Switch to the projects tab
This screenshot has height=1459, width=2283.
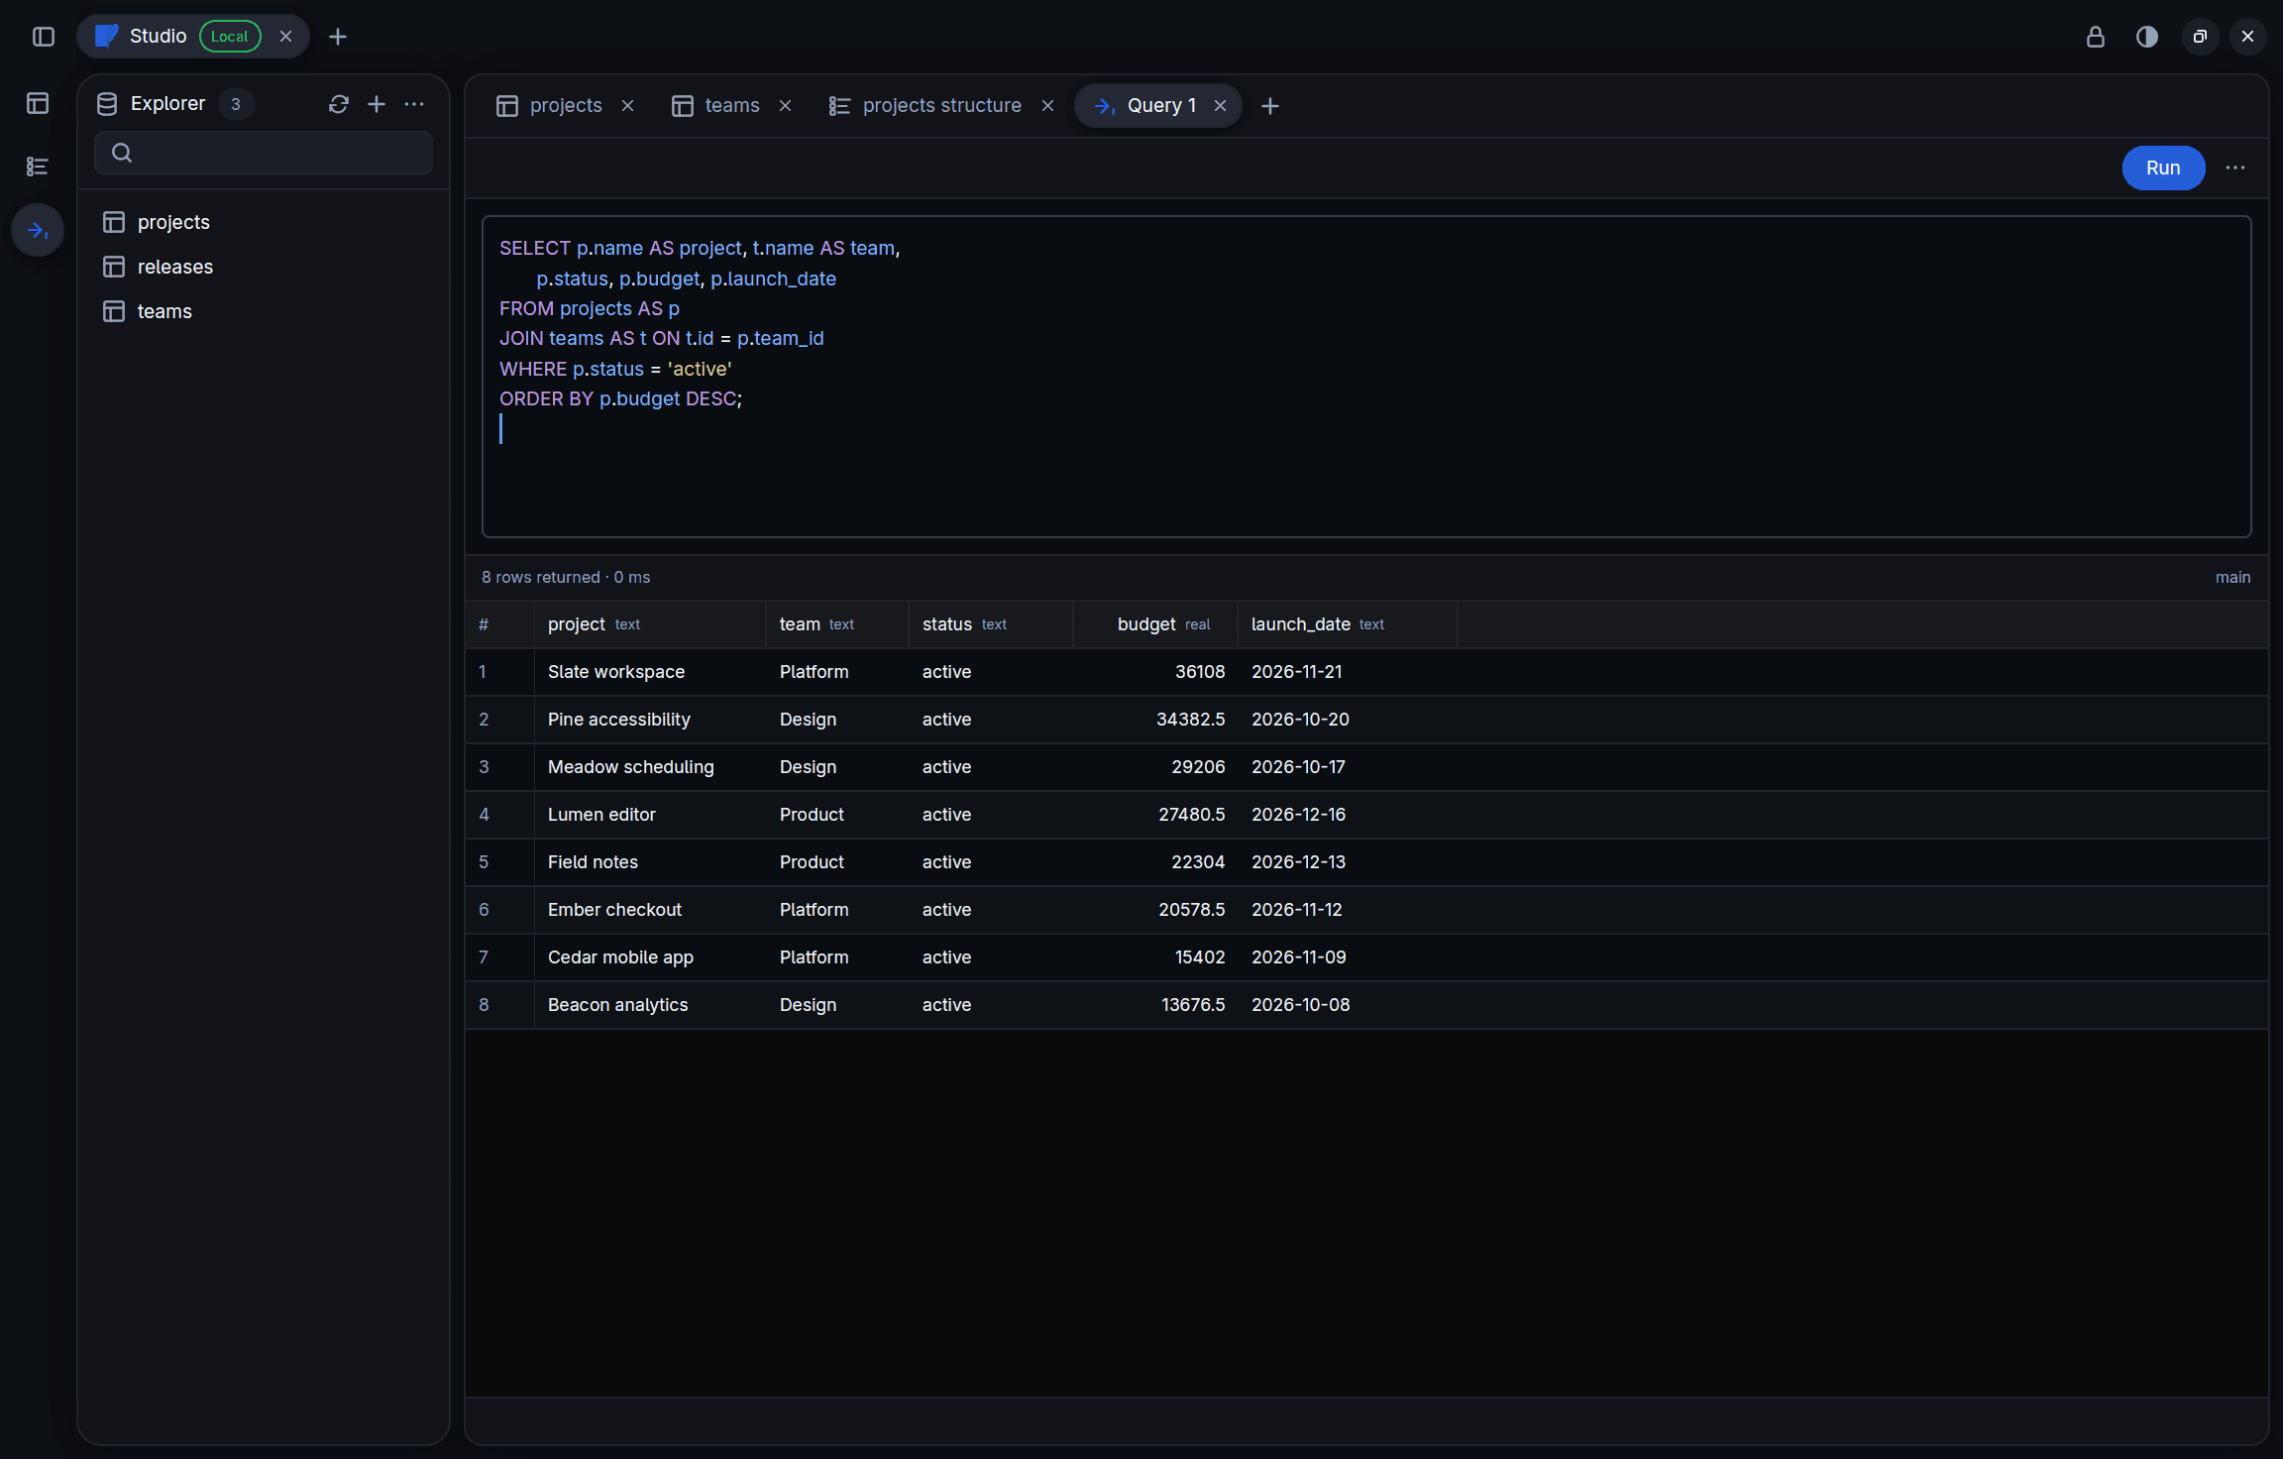tap(566, 106)
